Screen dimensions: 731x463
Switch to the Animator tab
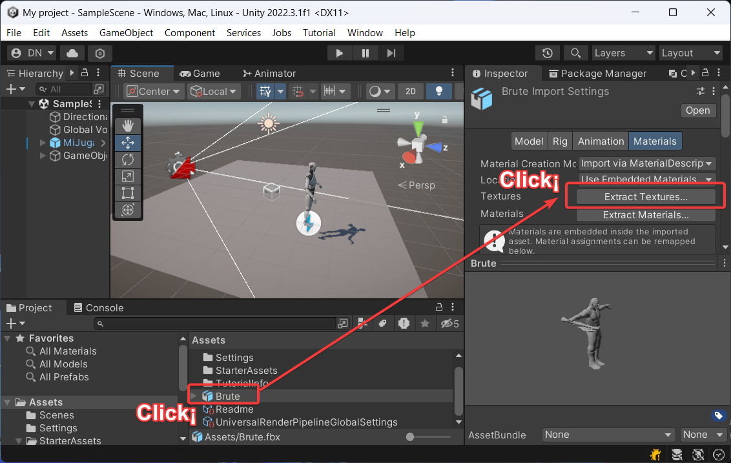(x=269, y=73)
